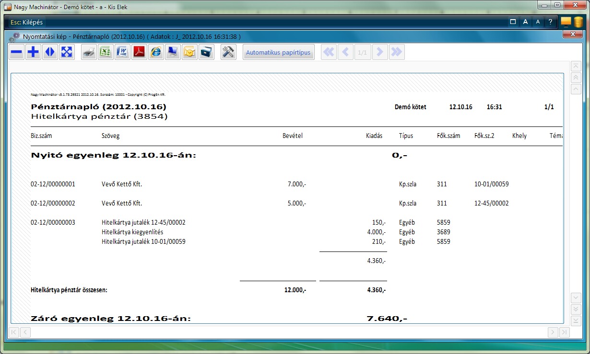Fit whole page with four-arrow icon

click(x=66, y=52)
